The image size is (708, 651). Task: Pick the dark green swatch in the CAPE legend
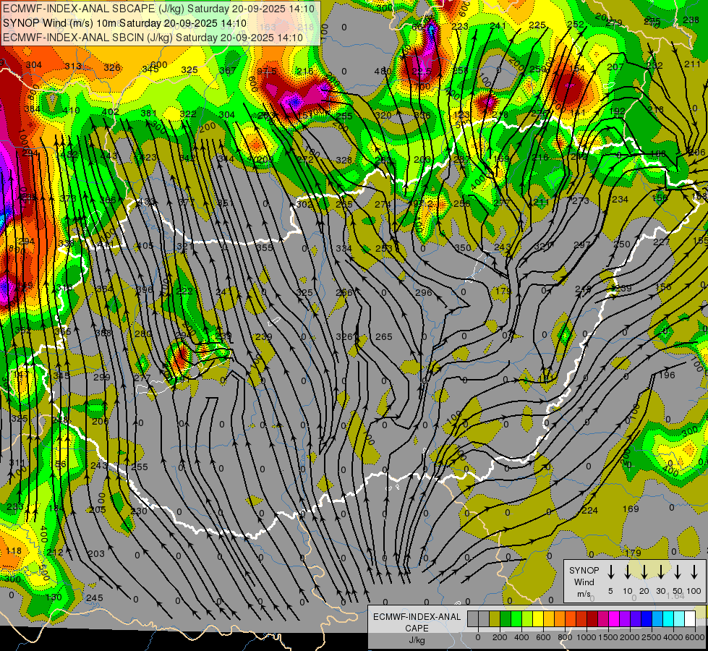click(x=506, y=618)
